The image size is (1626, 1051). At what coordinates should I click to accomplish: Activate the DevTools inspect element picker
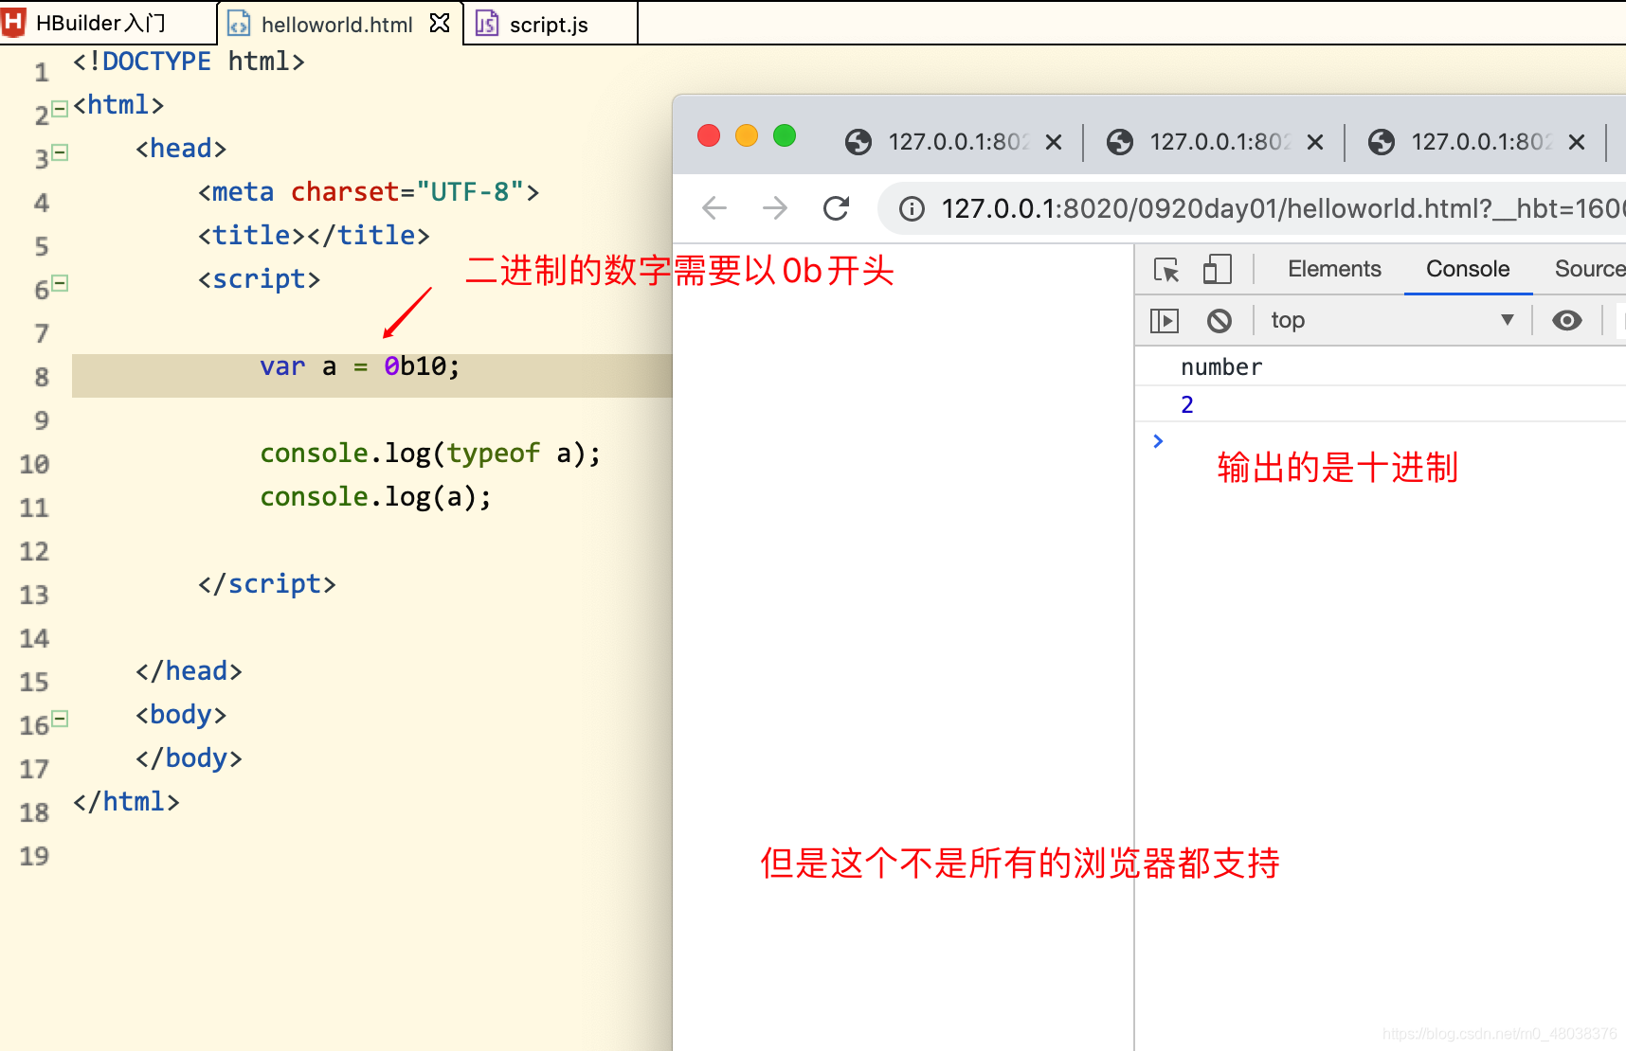tap(1166, 270)
